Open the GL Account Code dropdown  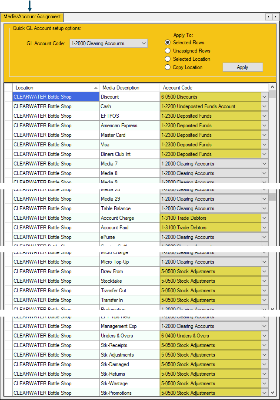point(143,43)
